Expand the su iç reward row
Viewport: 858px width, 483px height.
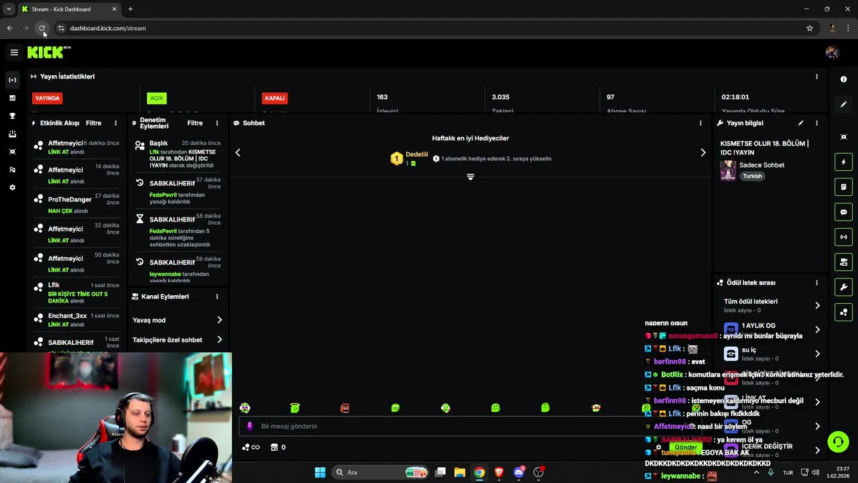[771, 354]
